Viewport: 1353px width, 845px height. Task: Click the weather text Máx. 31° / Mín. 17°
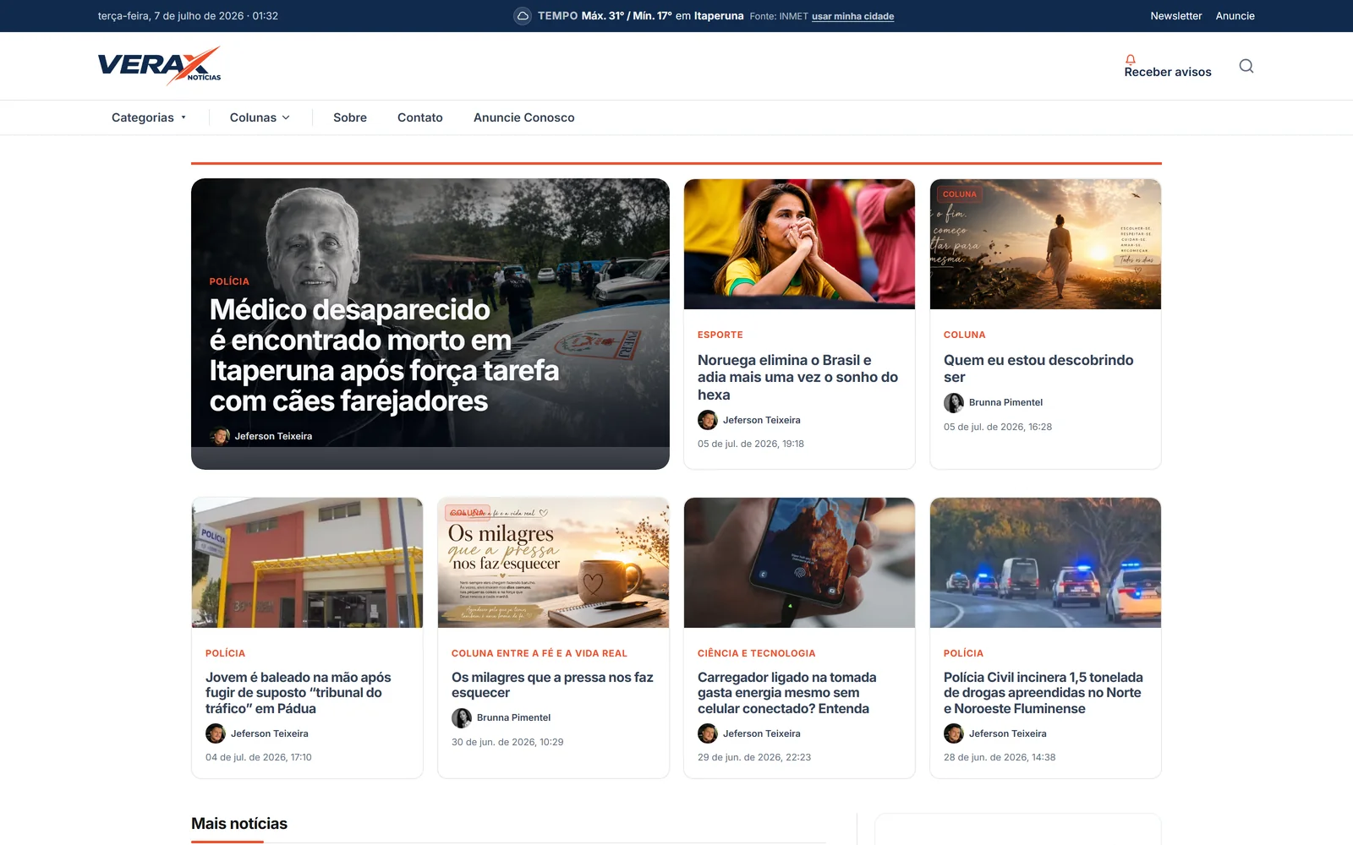[x=626, y=16]
